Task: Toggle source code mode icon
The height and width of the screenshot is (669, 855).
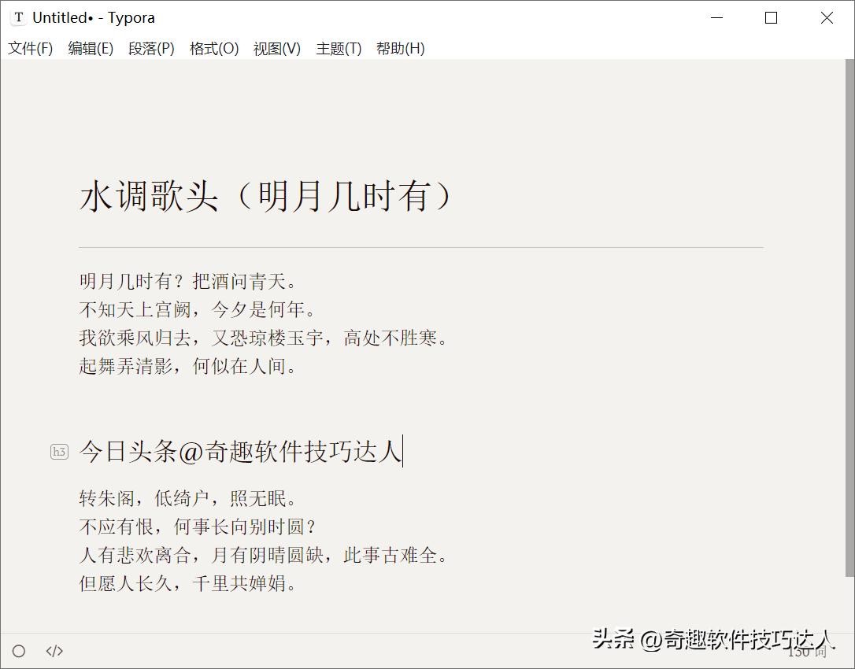Action: (54, 651)
